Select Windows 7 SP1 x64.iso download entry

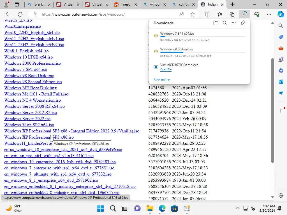[200, 37]
